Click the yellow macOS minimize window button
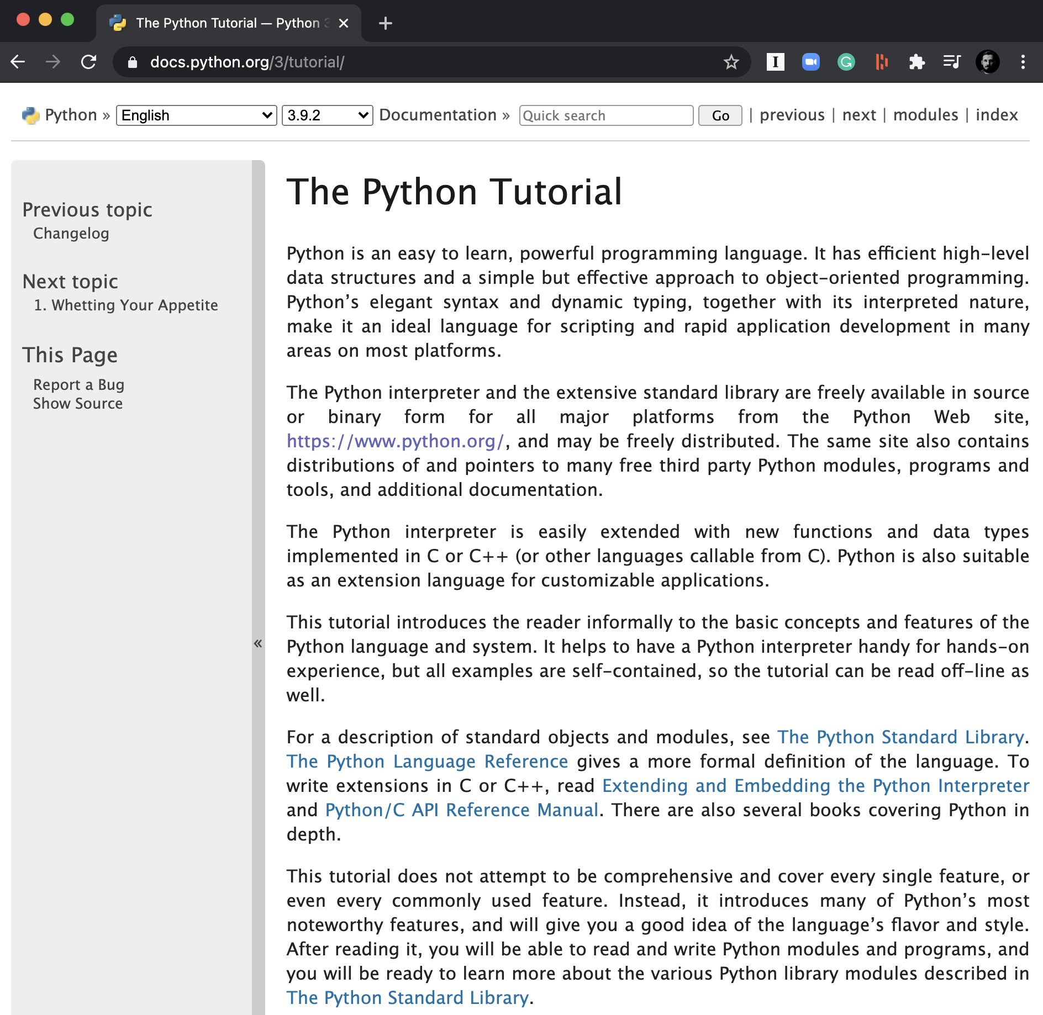1043x1015 pixels. pyautogui.click(x=45, y=20)
